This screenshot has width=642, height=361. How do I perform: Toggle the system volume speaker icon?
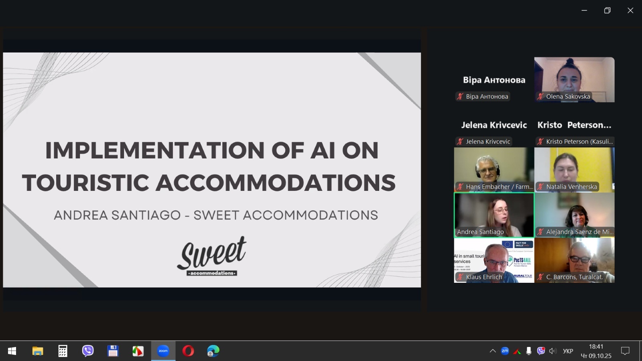[x=553, y=351]
